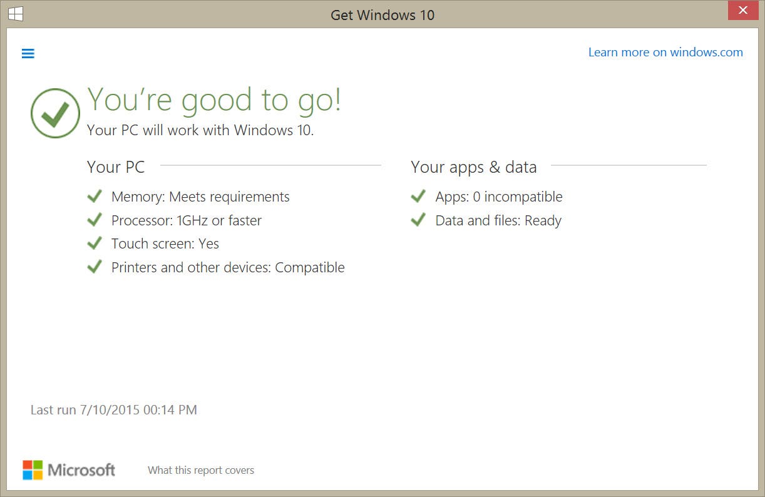Viewport: 765px width, 497px height.
Task: Select the Apps: 0 incompatible line
Action: click(499, 197)
